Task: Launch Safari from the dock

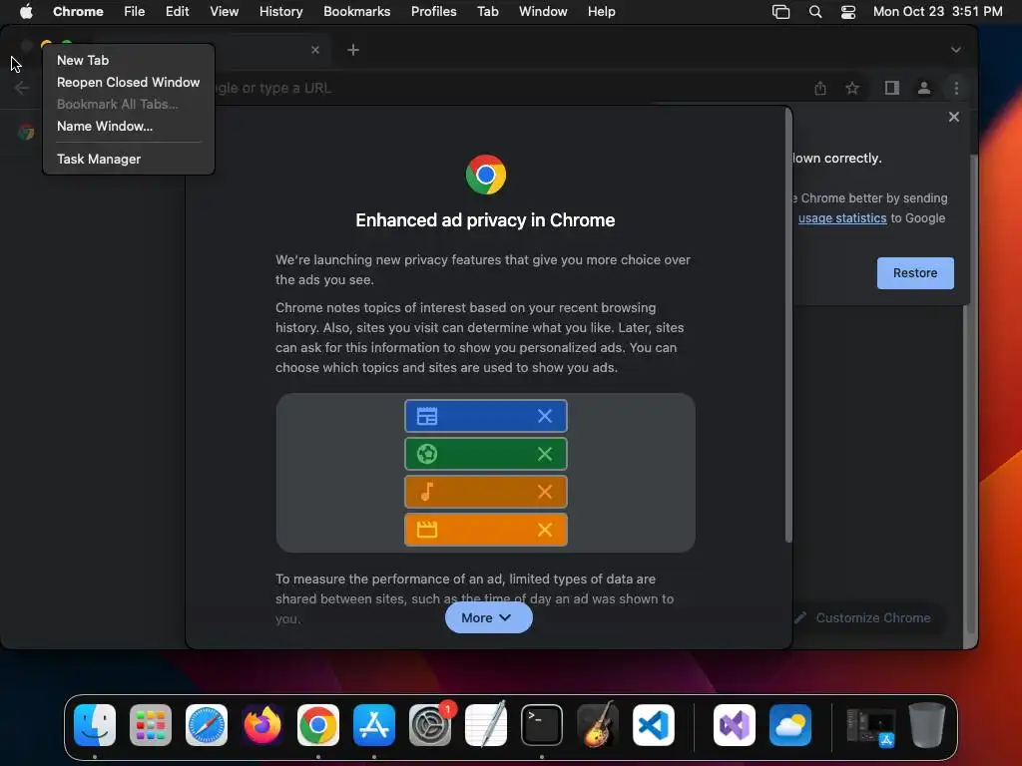Action: coord(207,725)
